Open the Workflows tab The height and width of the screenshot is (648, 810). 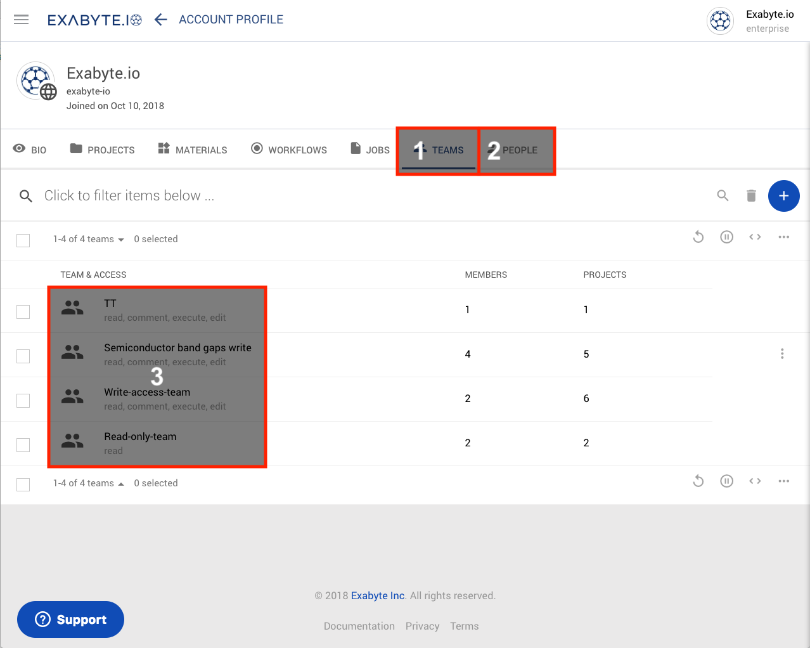coord(289,150)
